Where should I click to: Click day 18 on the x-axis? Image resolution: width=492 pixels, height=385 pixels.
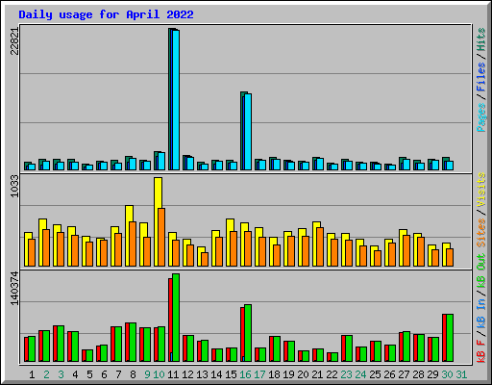tap(274, 374)
